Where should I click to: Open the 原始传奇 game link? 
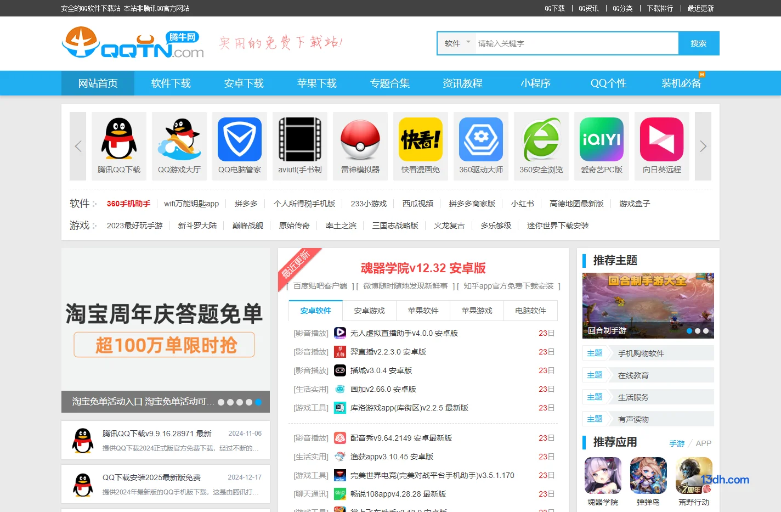294,226
